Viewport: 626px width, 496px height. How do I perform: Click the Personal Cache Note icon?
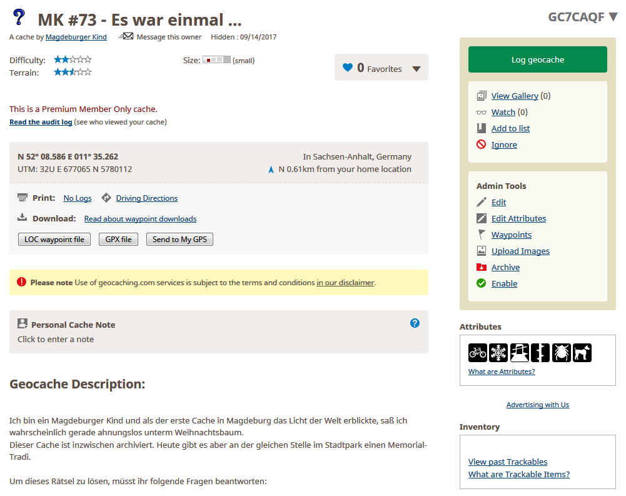coord(23,323)
